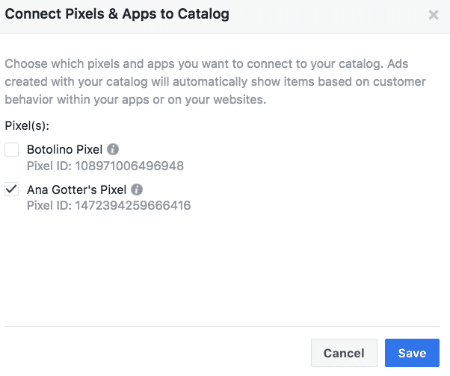Show info tooltip icon for Ana Gotter's Pixel
Viewport: 450px width, 376px height.
click(137, 189)
